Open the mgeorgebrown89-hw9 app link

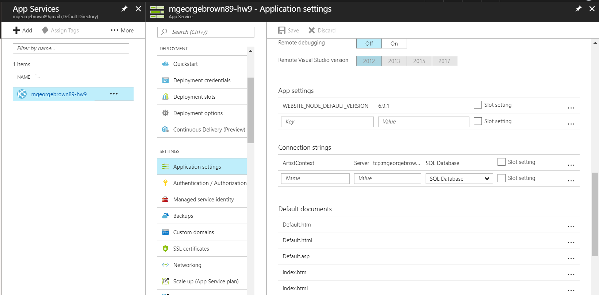click(59, 94)
